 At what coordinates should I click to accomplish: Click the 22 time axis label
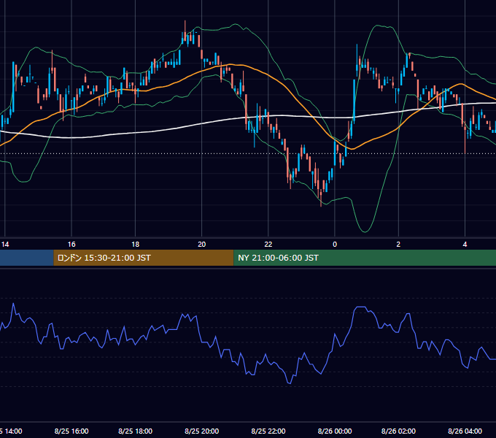pos(268,245)
